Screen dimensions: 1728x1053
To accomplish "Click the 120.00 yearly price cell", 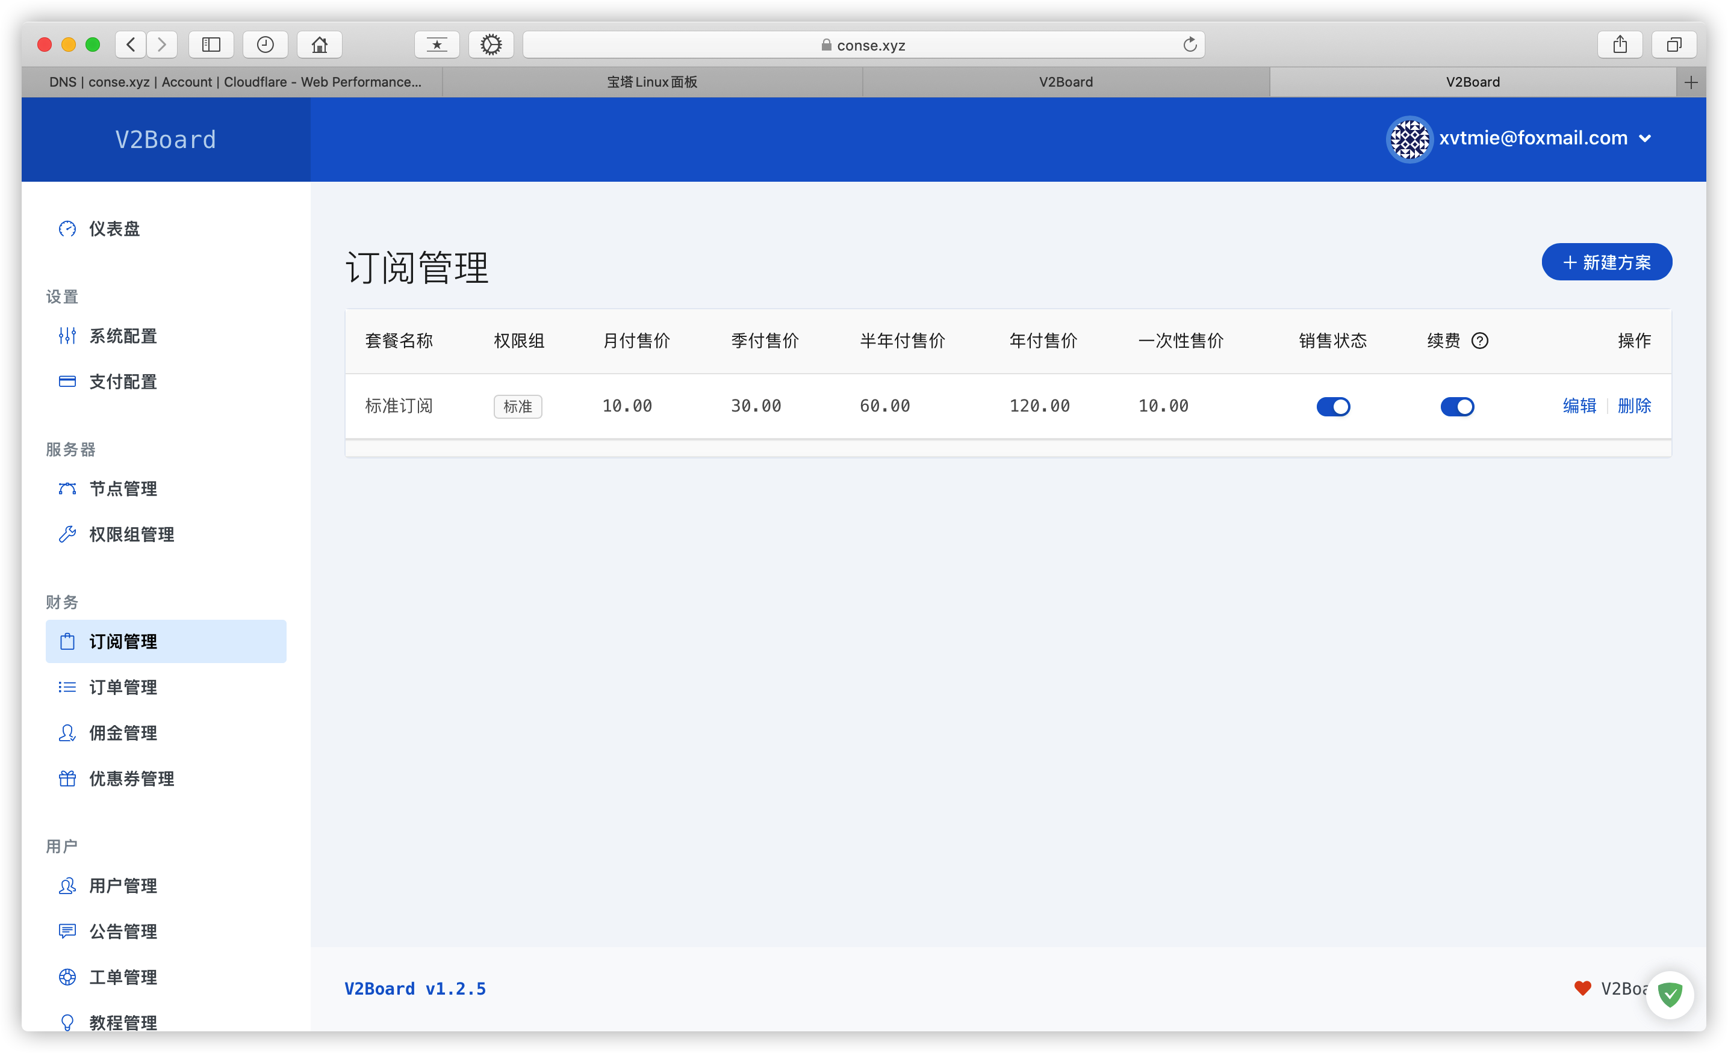I will [1039, 406].
